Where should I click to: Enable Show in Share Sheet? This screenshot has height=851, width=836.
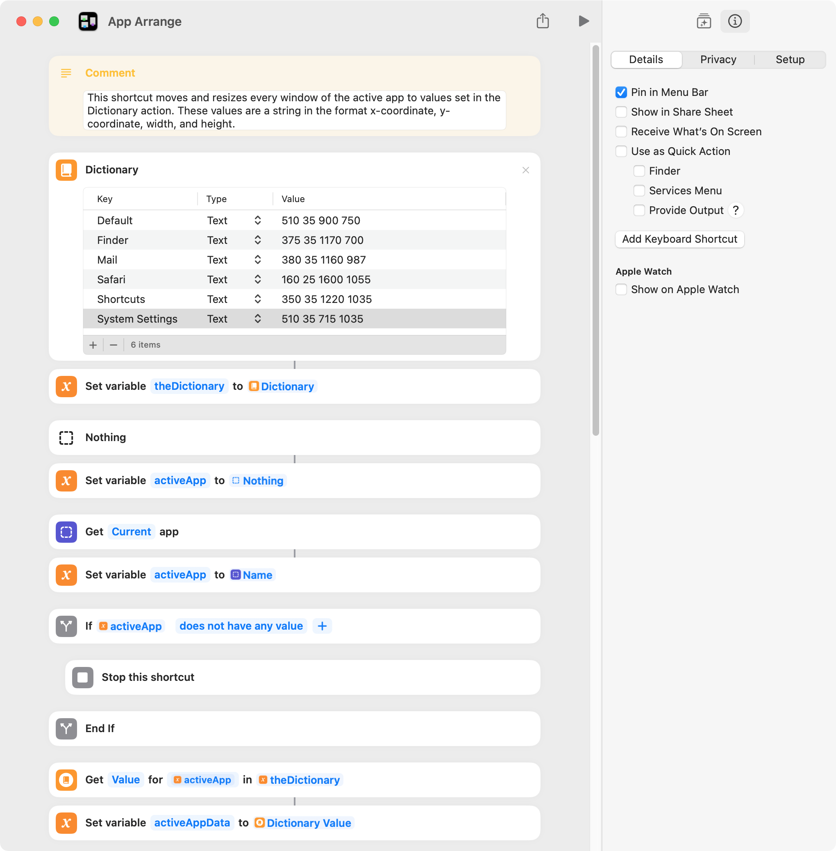(x=621, y=112)
